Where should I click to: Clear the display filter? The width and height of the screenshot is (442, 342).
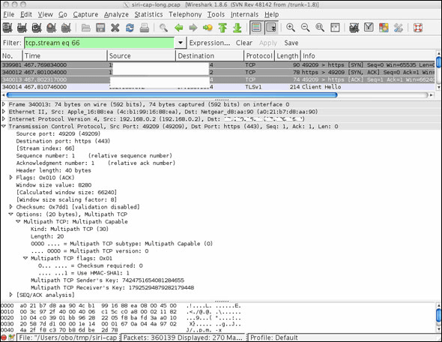[243, 43]
